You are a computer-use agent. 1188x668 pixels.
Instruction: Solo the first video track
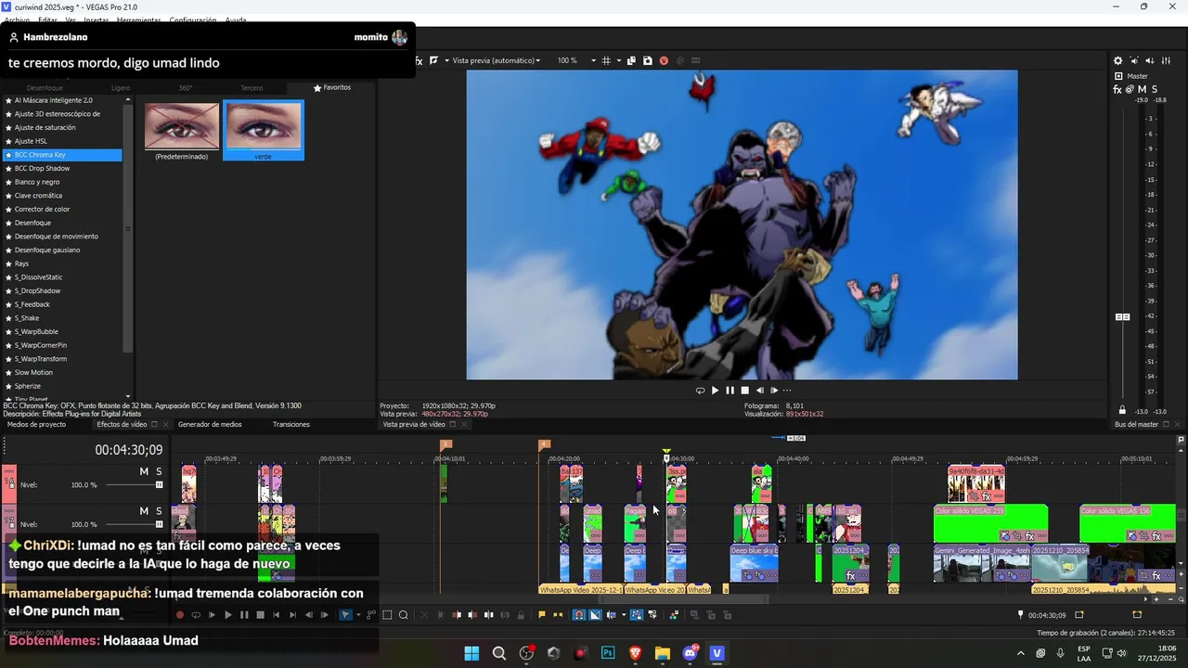159,471
